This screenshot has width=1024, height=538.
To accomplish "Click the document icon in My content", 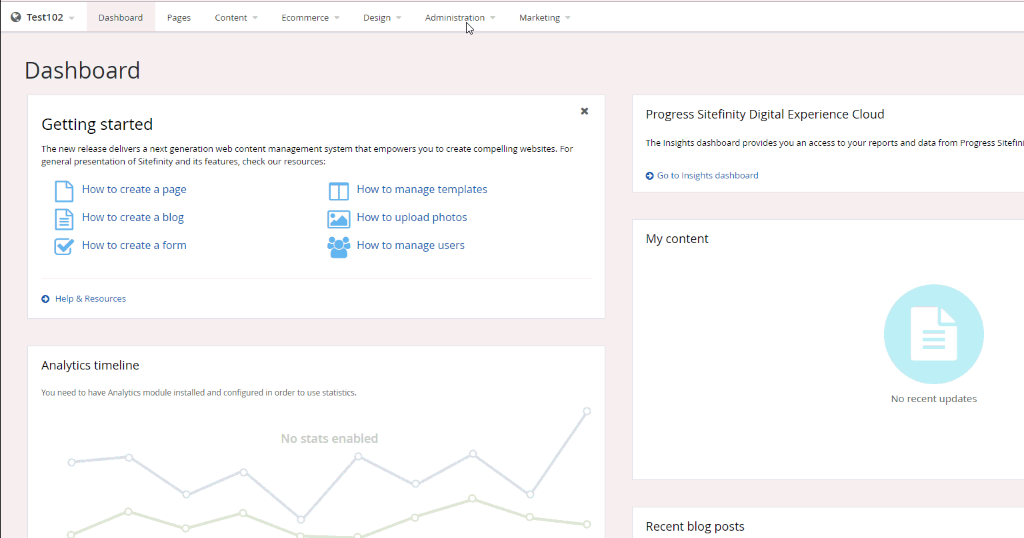I will [x=933, y=334].
